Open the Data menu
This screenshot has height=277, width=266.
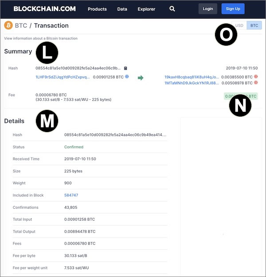point(122,9)
